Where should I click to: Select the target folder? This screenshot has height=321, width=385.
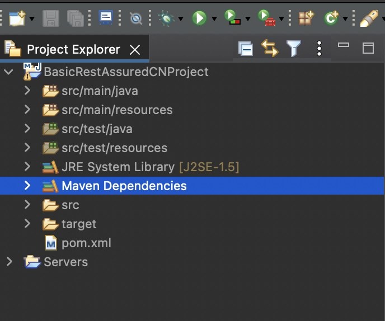[x=79, y=224]
